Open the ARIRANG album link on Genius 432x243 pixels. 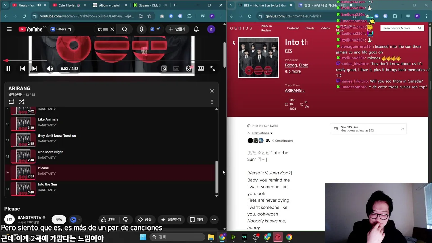pyautogui.click(x=295, y=90)
